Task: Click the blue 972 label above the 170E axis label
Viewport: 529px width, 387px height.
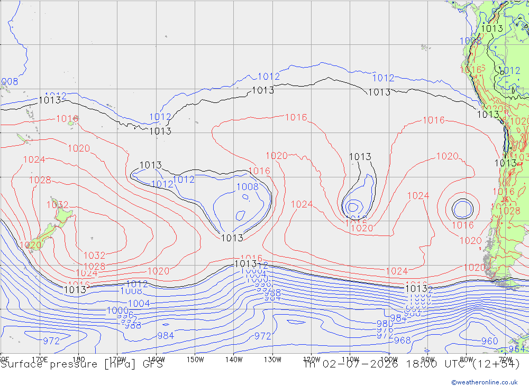Action: (x=51, y=341)
